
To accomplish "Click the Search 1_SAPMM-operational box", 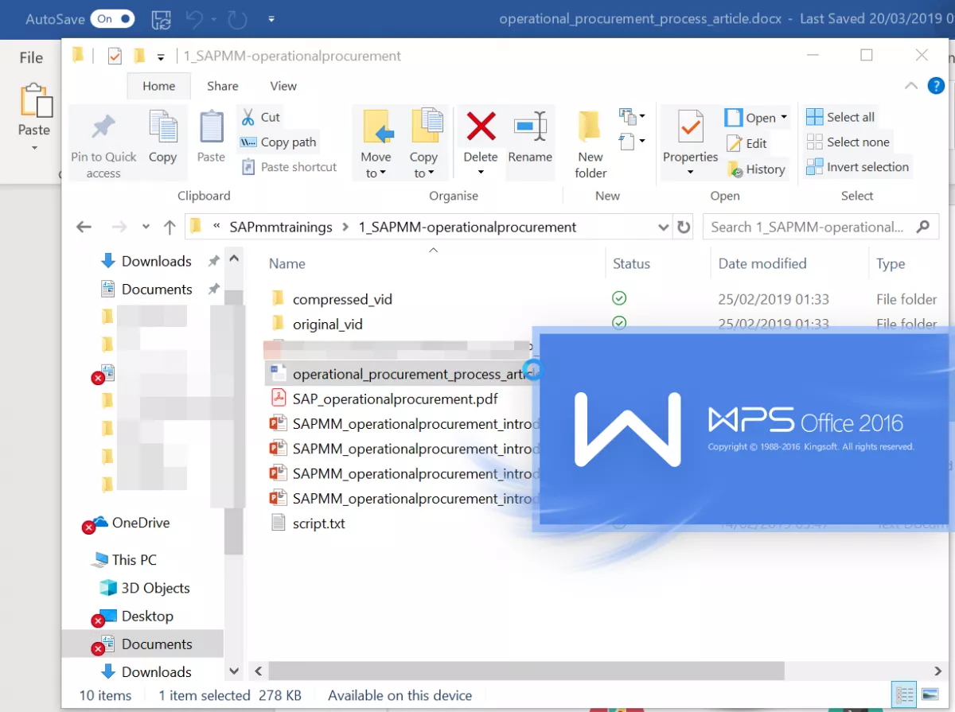I will 820,227.
